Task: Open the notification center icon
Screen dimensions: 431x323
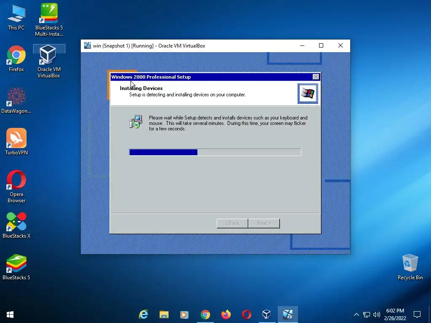Action: (x=417, y=315)
